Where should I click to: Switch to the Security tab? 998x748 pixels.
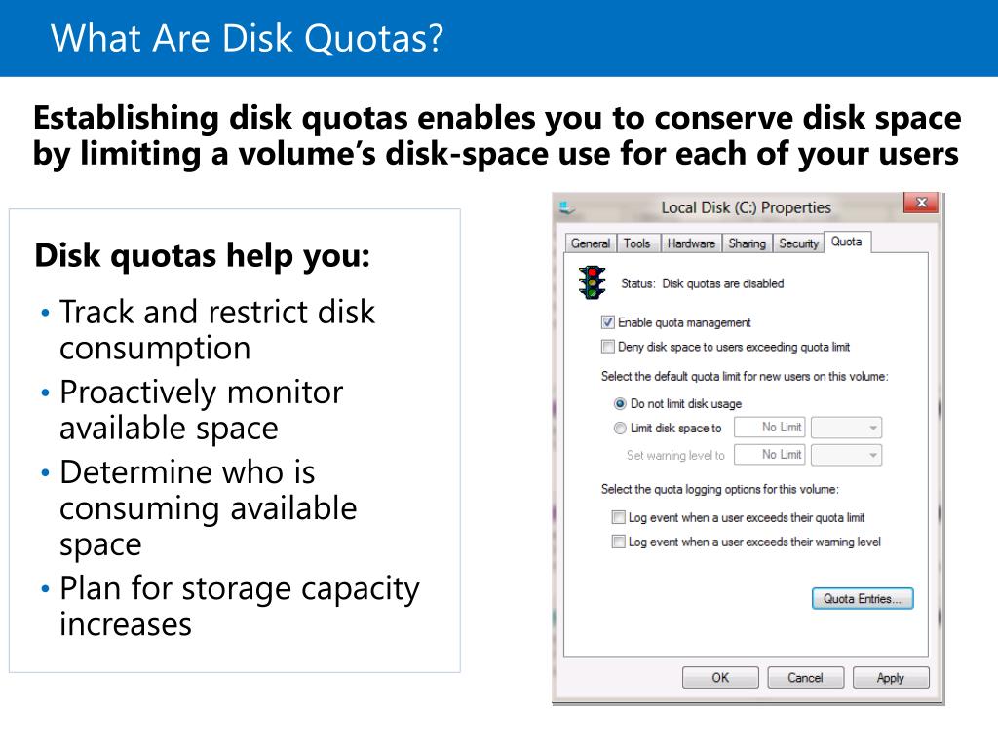[799, 243]
